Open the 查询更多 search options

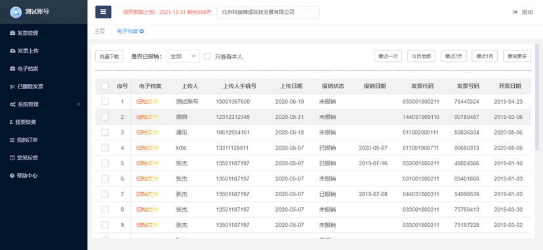coord(517,56)
